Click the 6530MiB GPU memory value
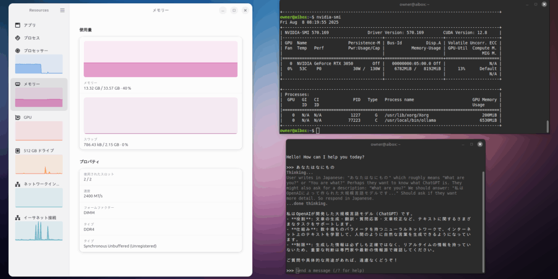Screen dimensions: 558x279 488,120
